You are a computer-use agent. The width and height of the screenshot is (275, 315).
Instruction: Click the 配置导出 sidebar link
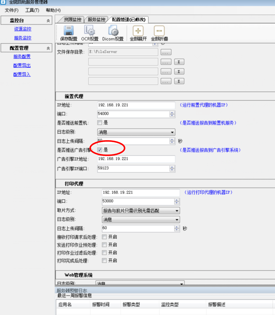[x=22, y=66]
